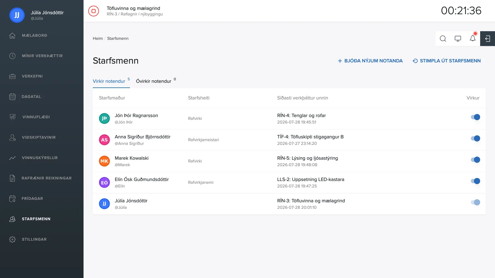Click timestamp 2026-07-28 20:01:10
Image resolution: width=495 pixels, height=278 pixels.
pyautogui.click(x=297, y=208)
